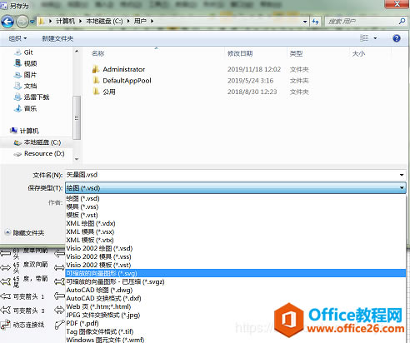
Task: Expand the view options dropdown arrow
Action: [x=375, y=38]
